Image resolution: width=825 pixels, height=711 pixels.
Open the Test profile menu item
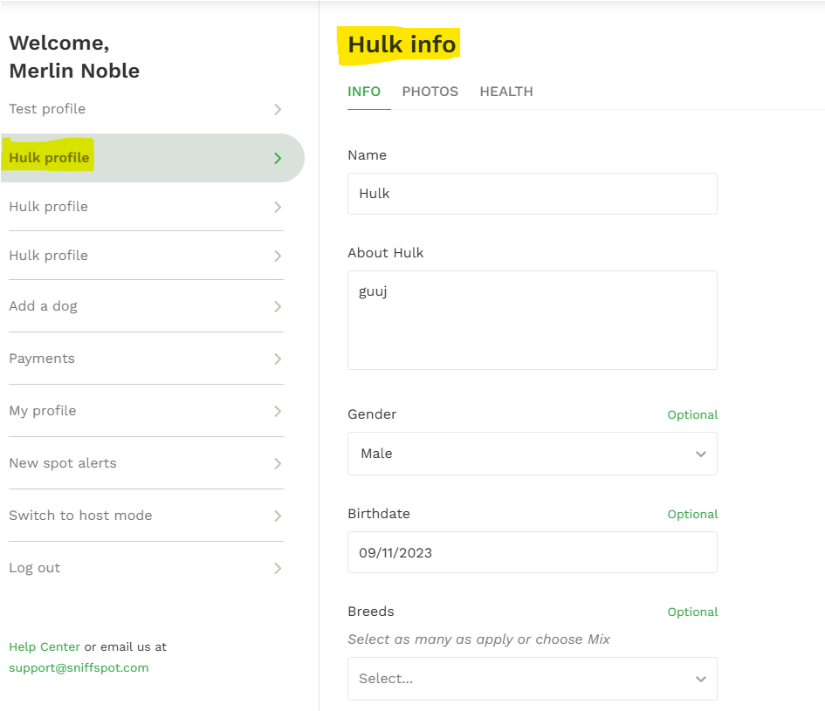[147, 109]
